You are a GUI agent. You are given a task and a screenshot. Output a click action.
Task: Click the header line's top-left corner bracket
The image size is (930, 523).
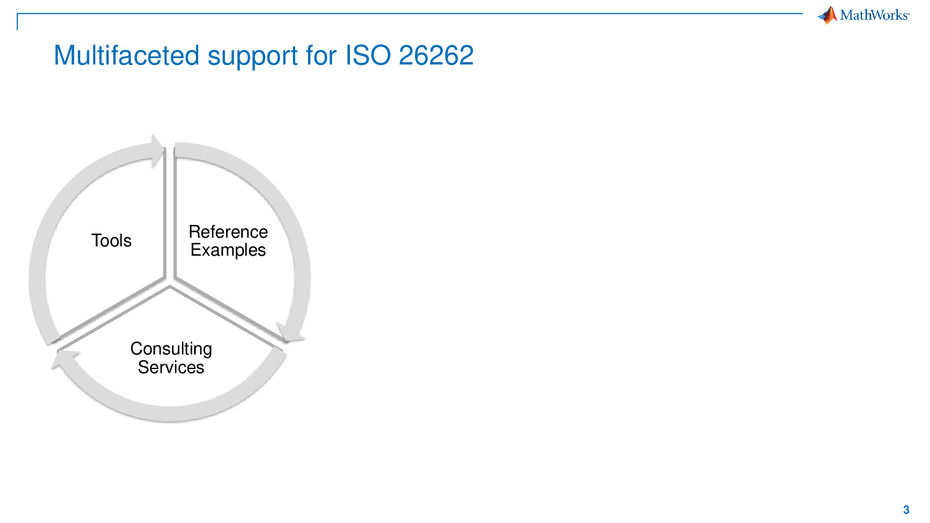pos(18,21)
